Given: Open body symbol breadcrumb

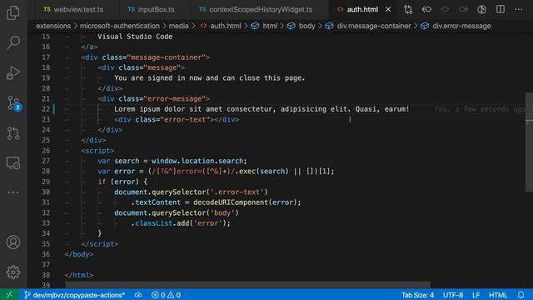Looking at the screenshot, I should tap(301, 26).
